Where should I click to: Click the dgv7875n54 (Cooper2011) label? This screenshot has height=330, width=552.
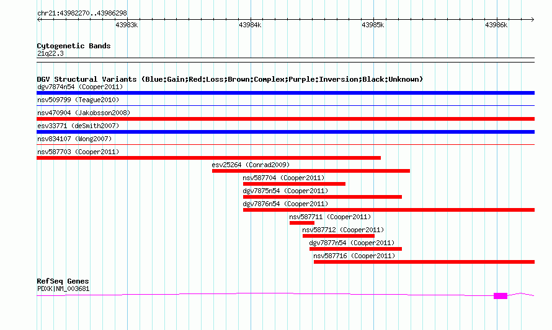point(285,191)
